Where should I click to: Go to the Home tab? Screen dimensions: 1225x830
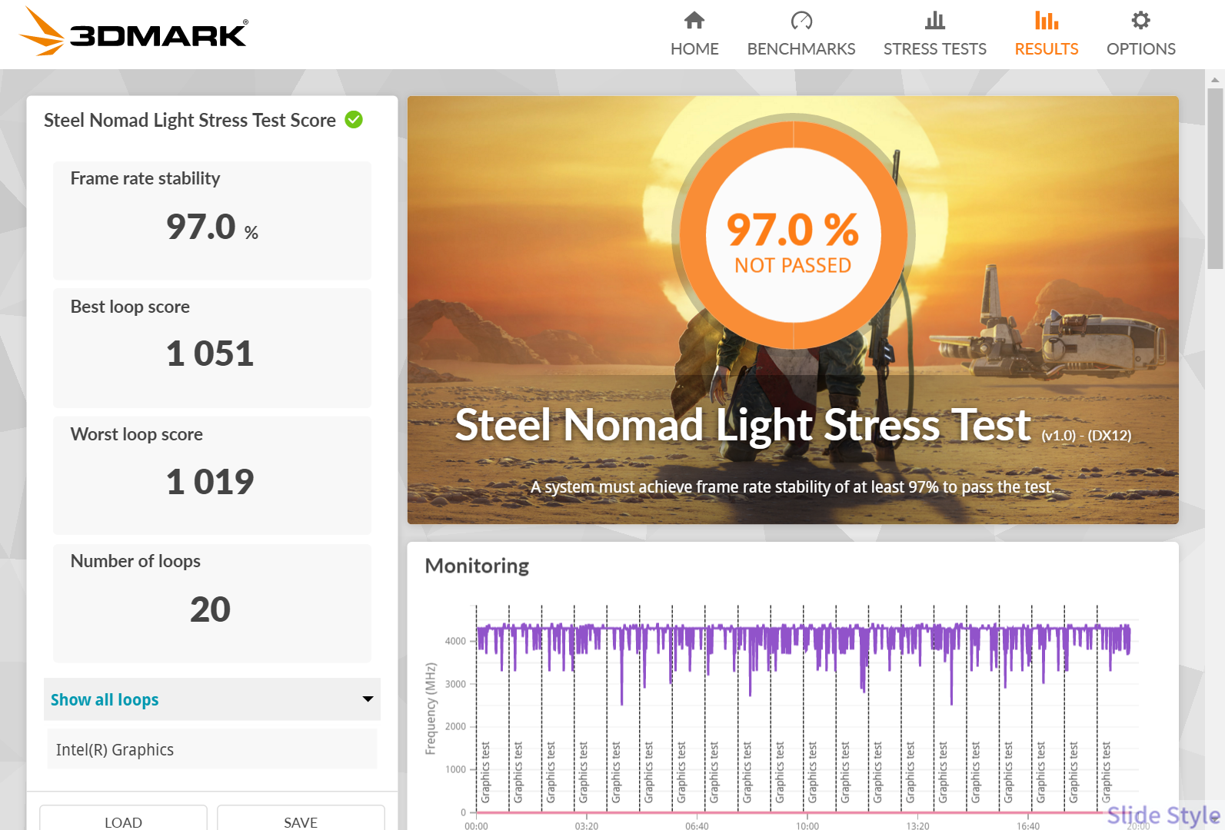click(694, 35)
